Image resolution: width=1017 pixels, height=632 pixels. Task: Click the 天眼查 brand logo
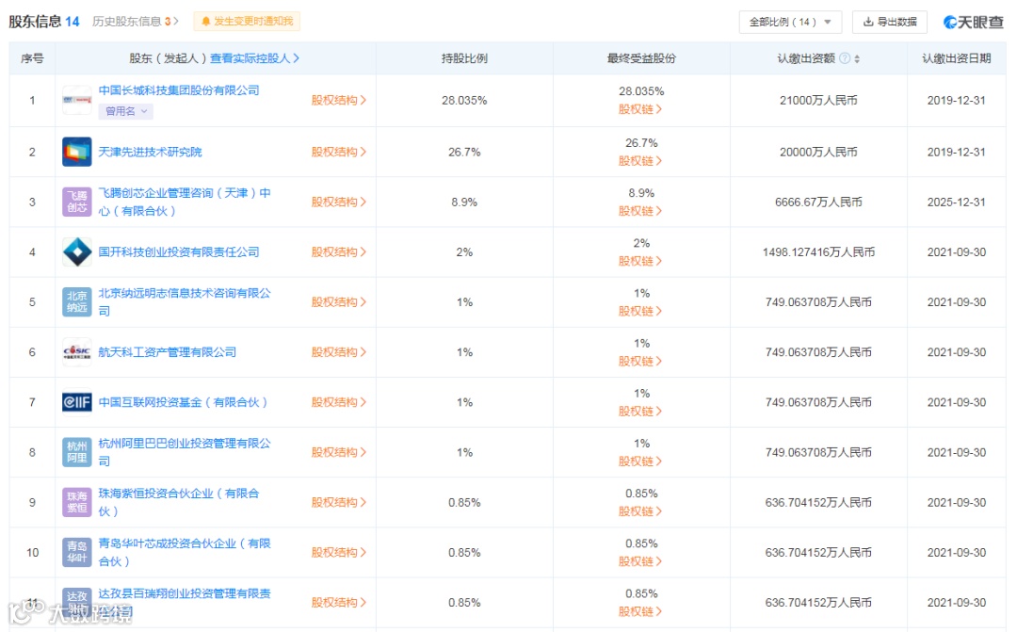click(x=974, y=22)
